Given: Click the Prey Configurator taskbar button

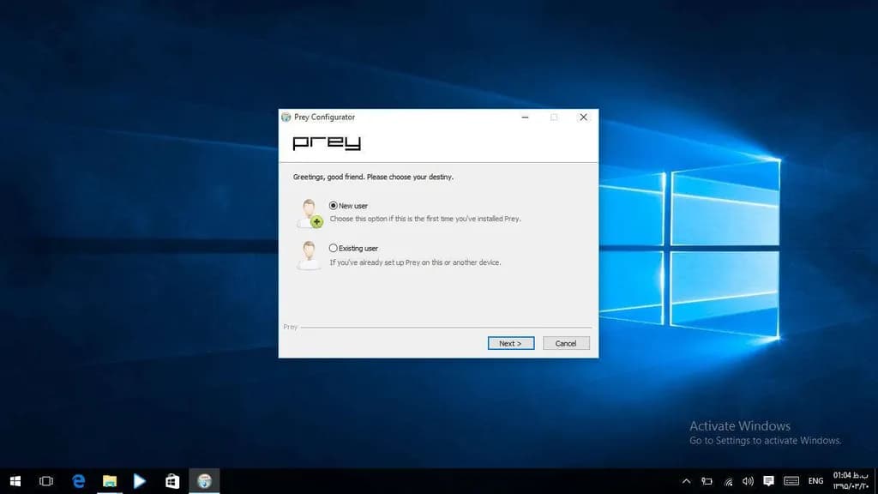Looking at the screenshot, I should point(204,481).
